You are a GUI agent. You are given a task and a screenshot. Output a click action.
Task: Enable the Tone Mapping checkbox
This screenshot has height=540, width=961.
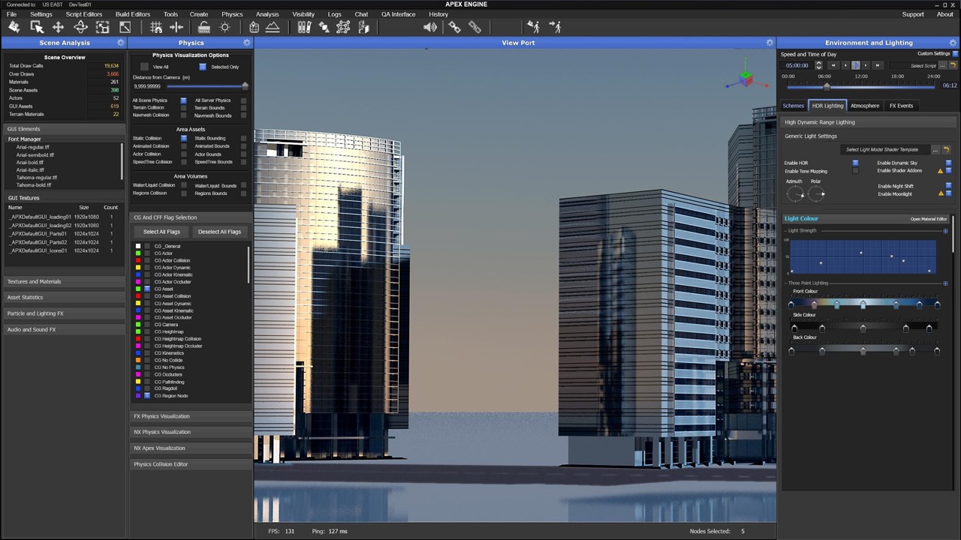point(855,171)
